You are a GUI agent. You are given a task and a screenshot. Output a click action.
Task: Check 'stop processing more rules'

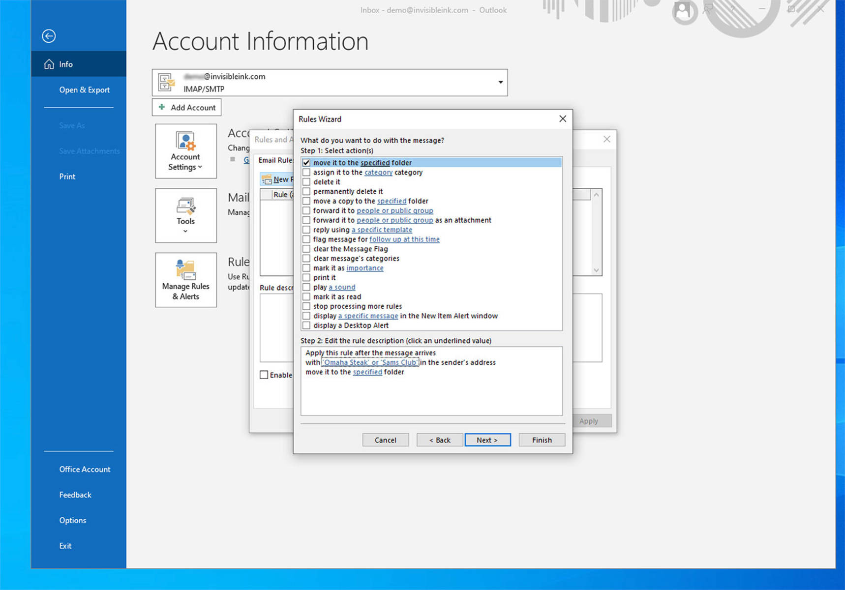[x=306, y=306]
